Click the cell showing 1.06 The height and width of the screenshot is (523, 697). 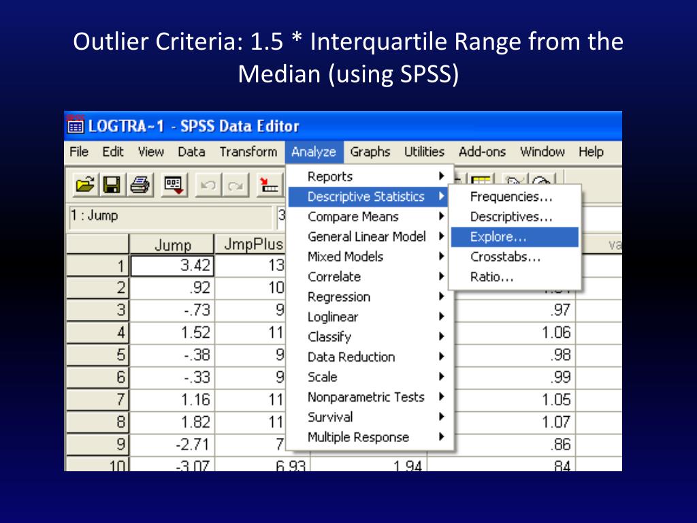click(x=515, y=332)
